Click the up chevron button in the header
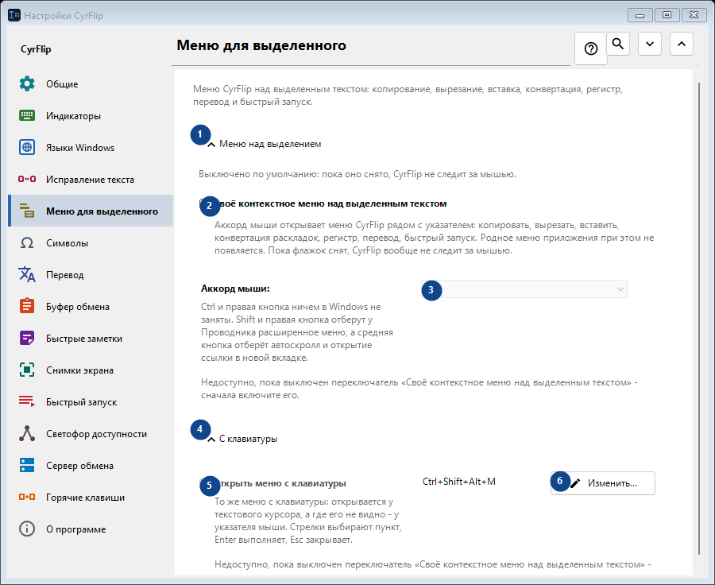Screen dimensions: 715x585 (682, 44)
